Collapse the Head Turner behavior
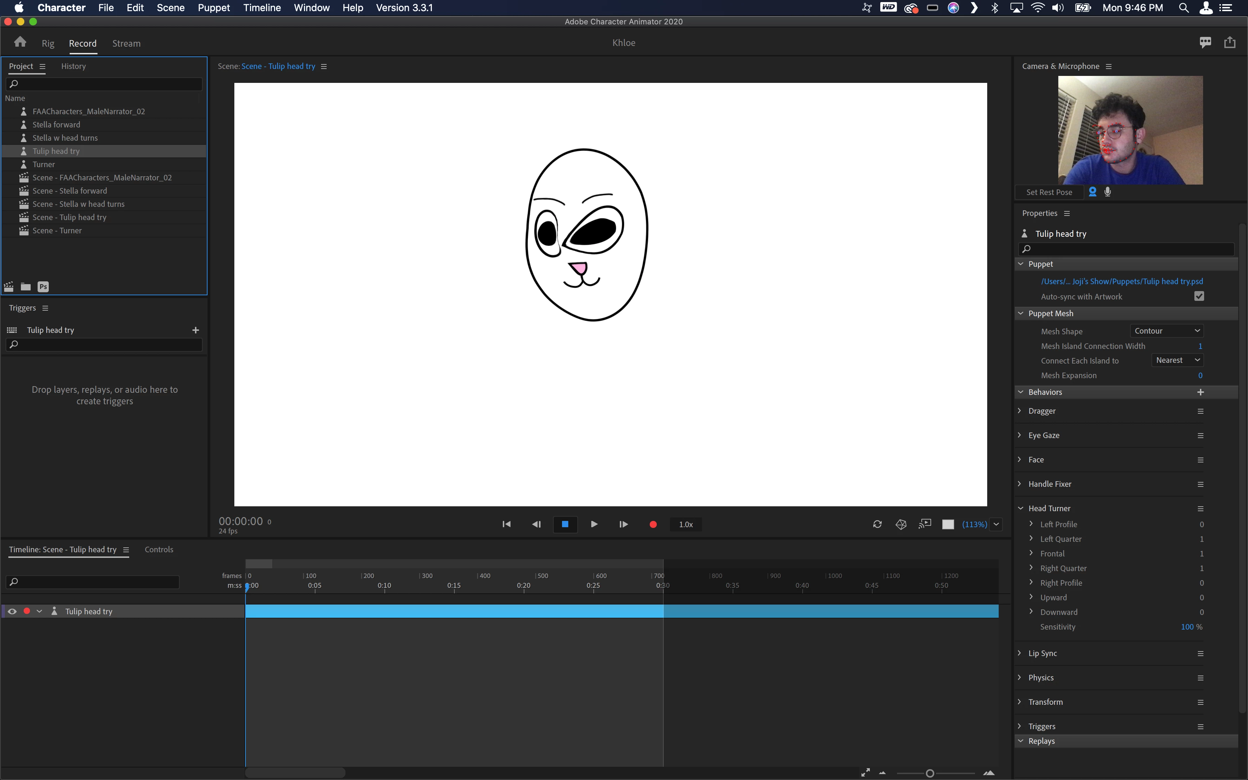1248x780 pixels. coord(1020,508)
